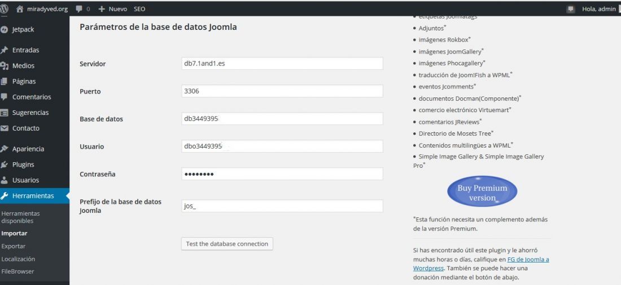The height and width of the screenshot is (285, 621).
Task: Click the notification icon beside Hola, admin
Action: click(x=571, y=9)
